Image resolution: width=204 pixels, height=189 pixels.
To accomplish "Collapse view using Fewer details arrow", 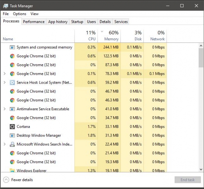I will click(x=6, y=180).
